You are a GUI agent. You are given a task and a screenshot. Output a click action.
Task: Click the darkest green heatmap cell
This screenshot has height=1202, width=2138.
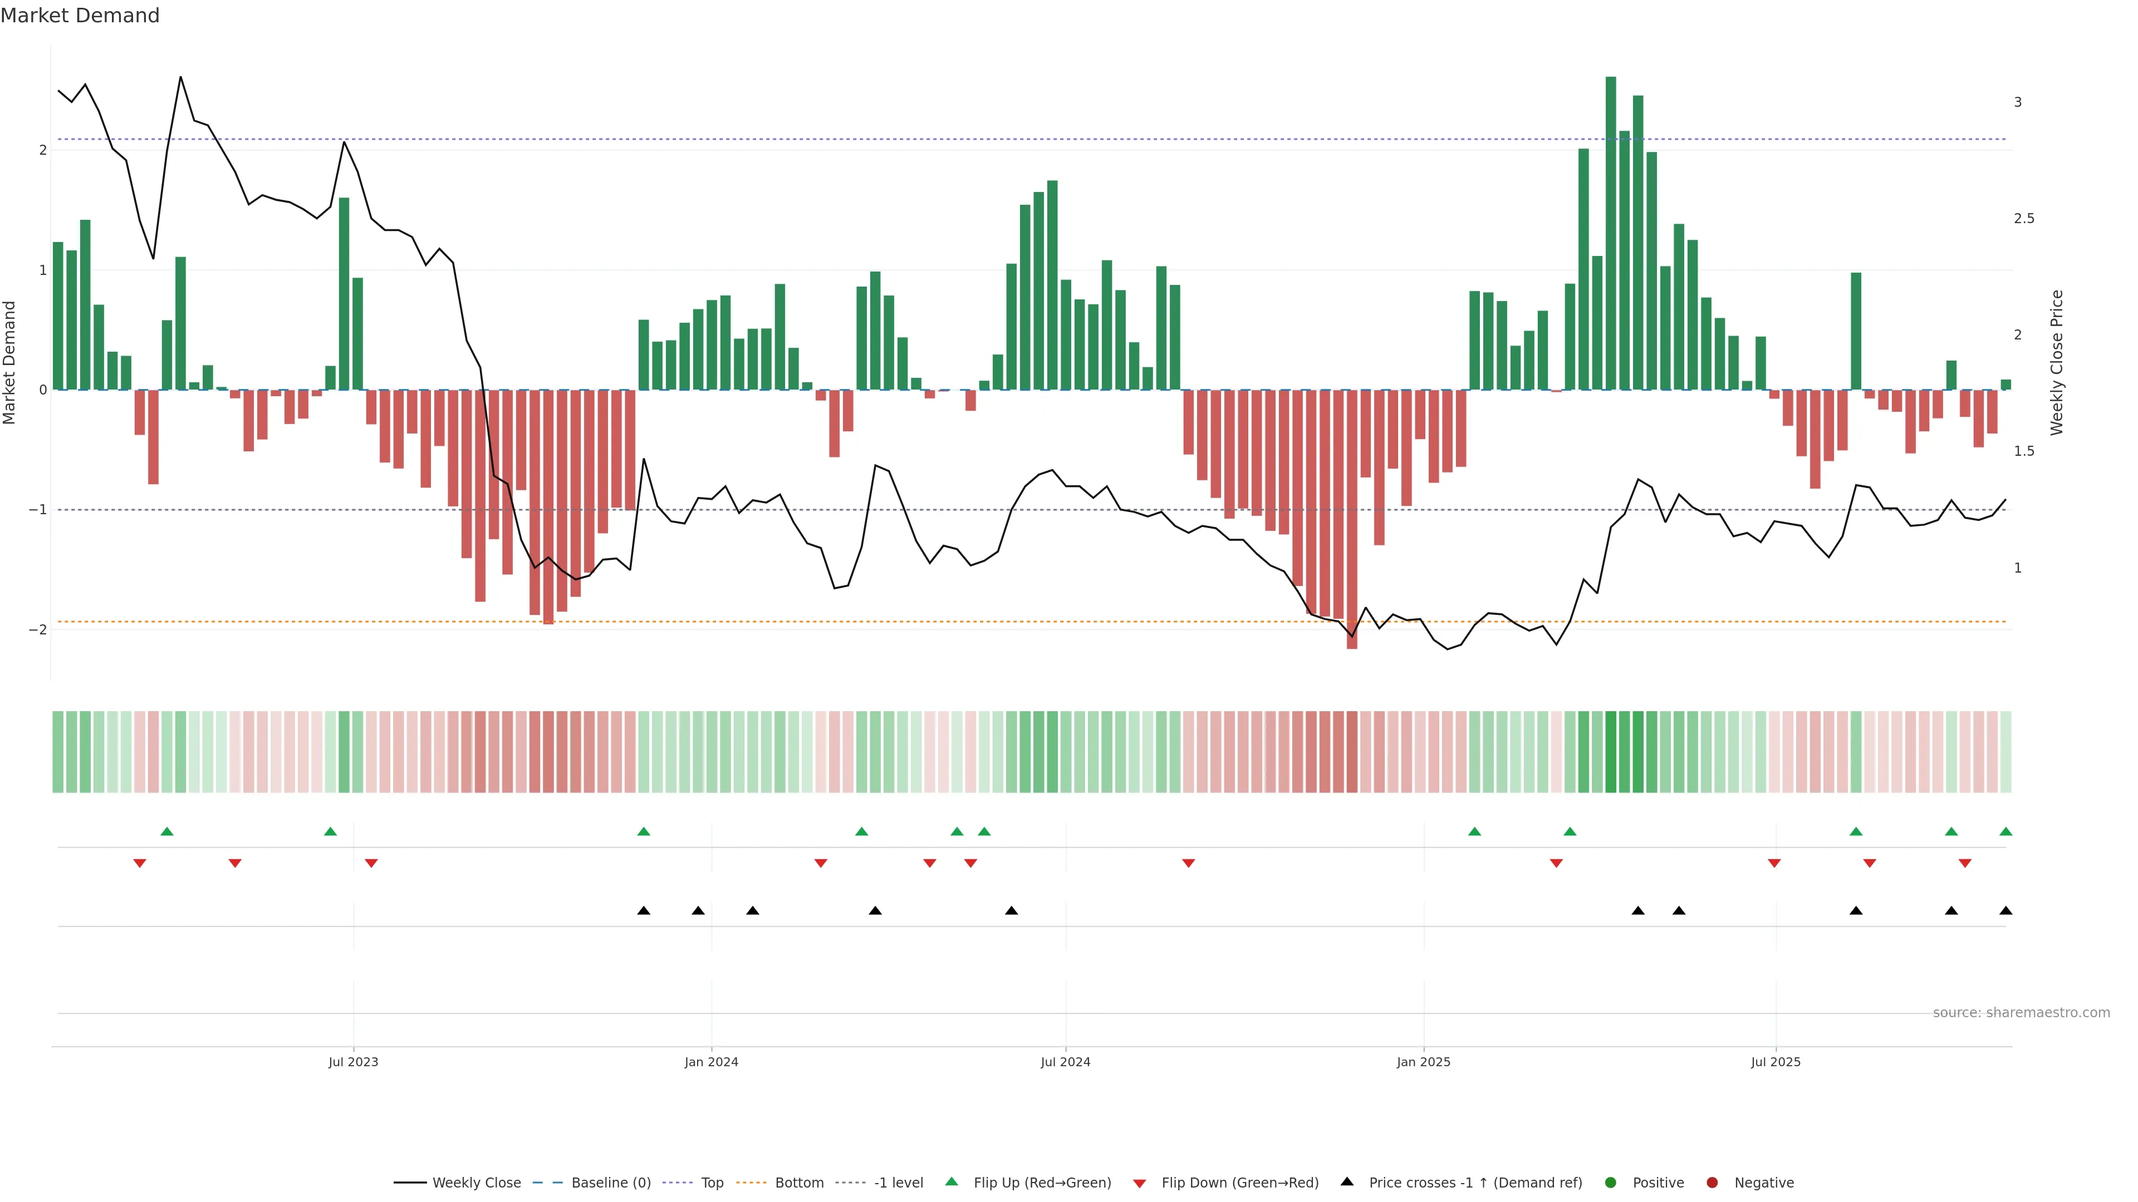point(1610,752)
